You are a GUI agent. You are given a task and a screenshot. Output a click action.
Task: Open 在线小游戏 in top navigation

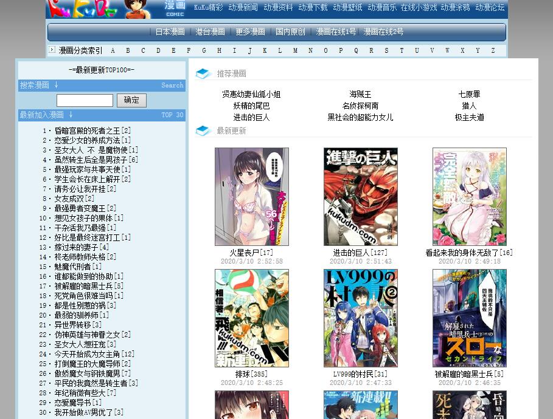click(x=419, y=7)
